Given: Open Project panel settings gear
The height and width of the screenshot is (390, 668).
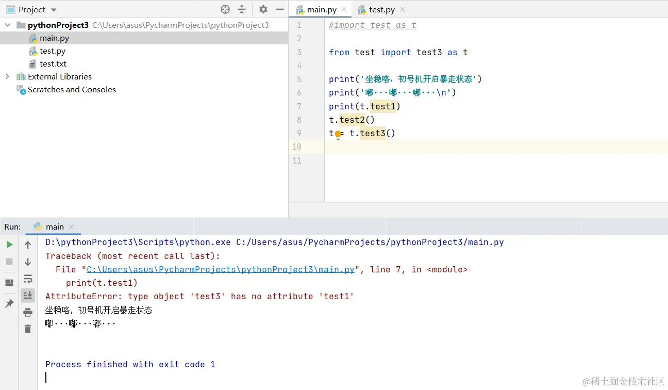Looking at the screenshot, I should 263,9.
